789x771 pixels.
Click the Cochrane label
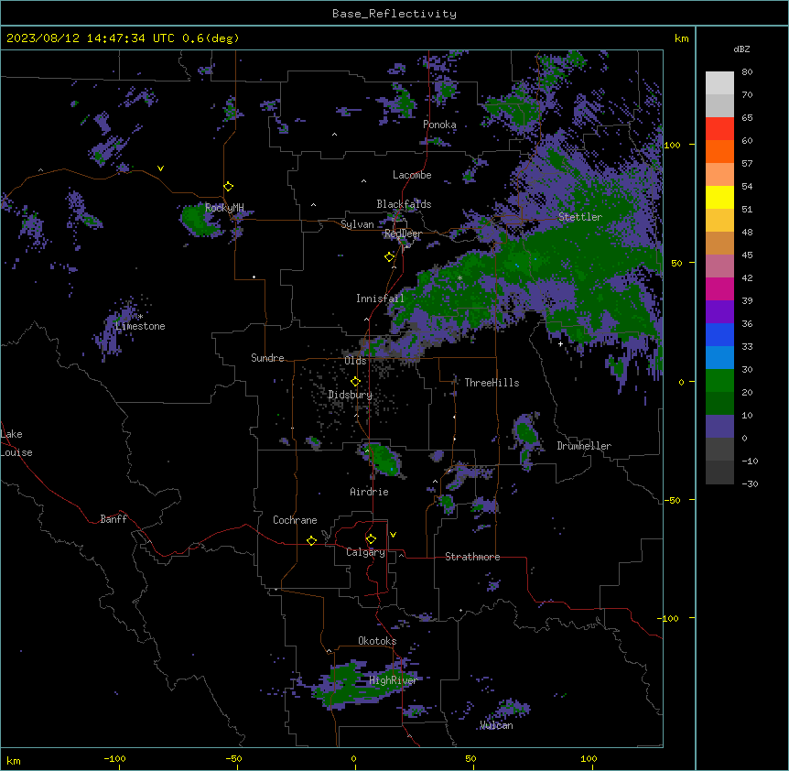click(x=295, y=520)
